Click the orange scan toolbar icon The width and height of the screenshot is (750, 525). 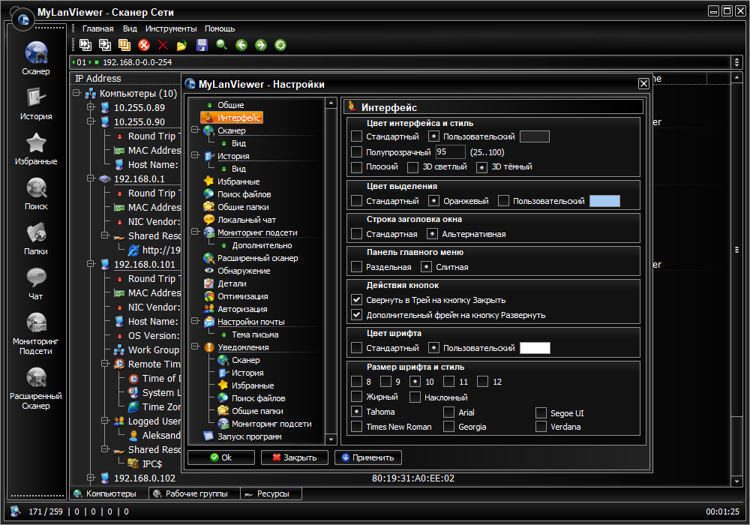coord(124,45)
